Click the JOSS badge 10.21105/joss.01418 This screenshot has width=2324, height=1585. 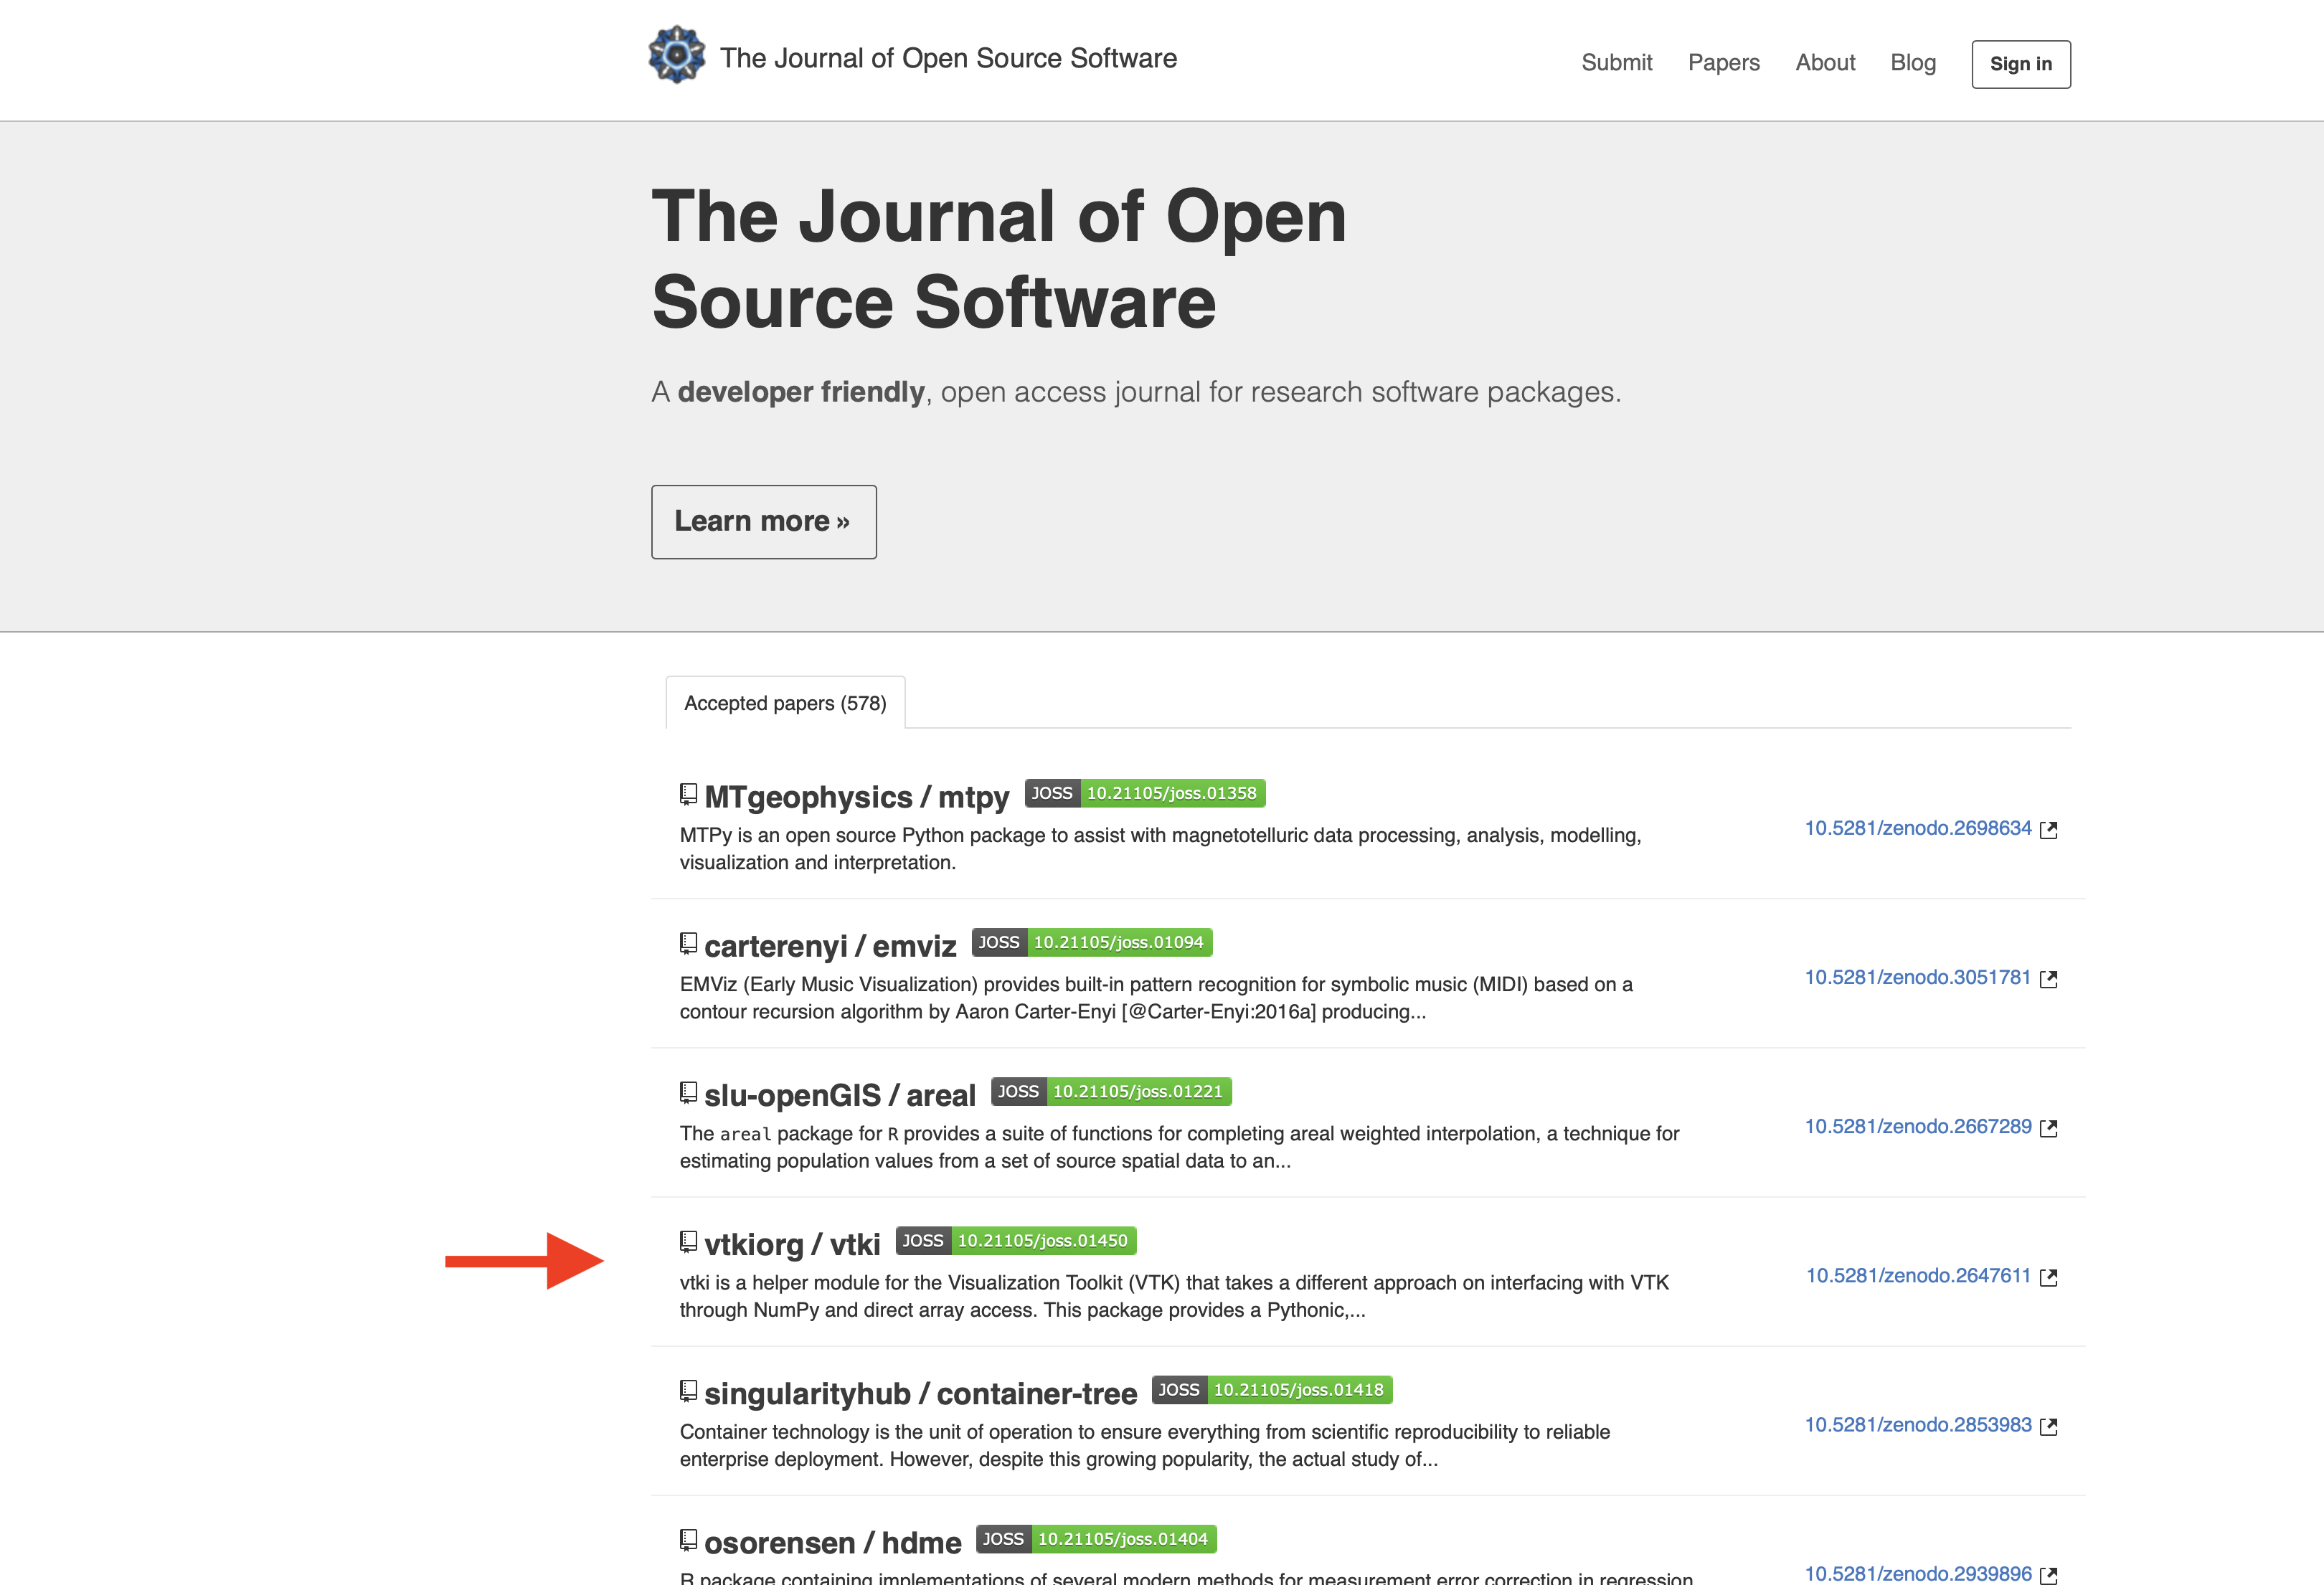(x=1272, y=1390)
